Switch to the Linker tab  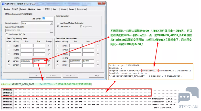[x=64, y=9]
